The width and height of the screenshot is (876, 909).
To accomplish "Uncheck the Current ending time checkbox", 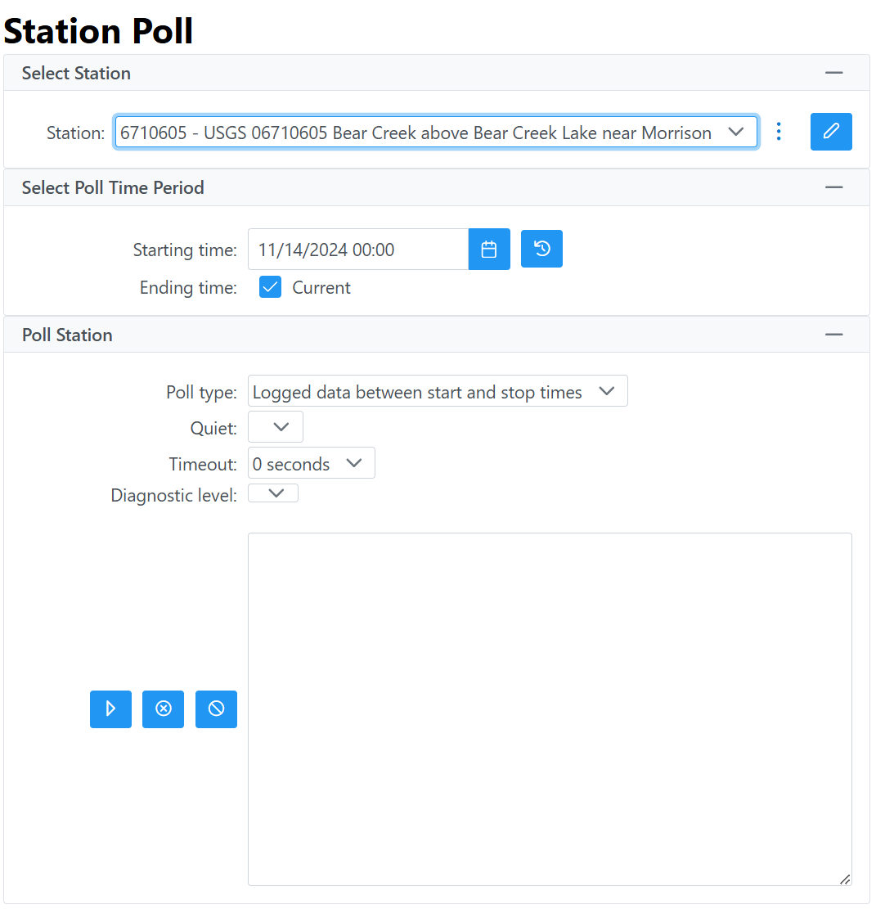I will coord(270,287).
